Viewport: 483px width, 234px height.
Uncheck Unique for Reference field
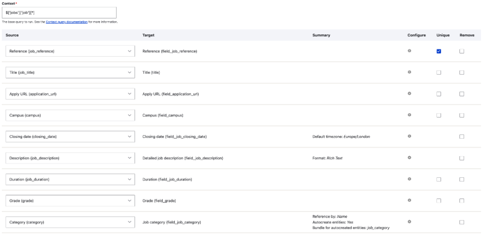coord(439,51)
